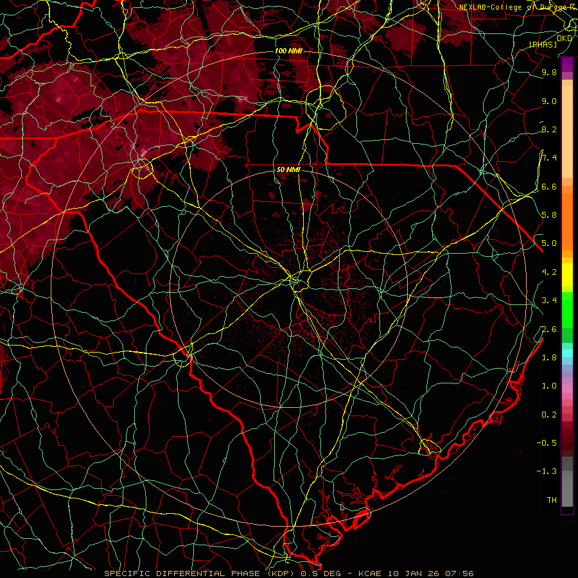Screen dimensions: 578x578
Task: Click the 4.2 color scale value
Action: 549,272
